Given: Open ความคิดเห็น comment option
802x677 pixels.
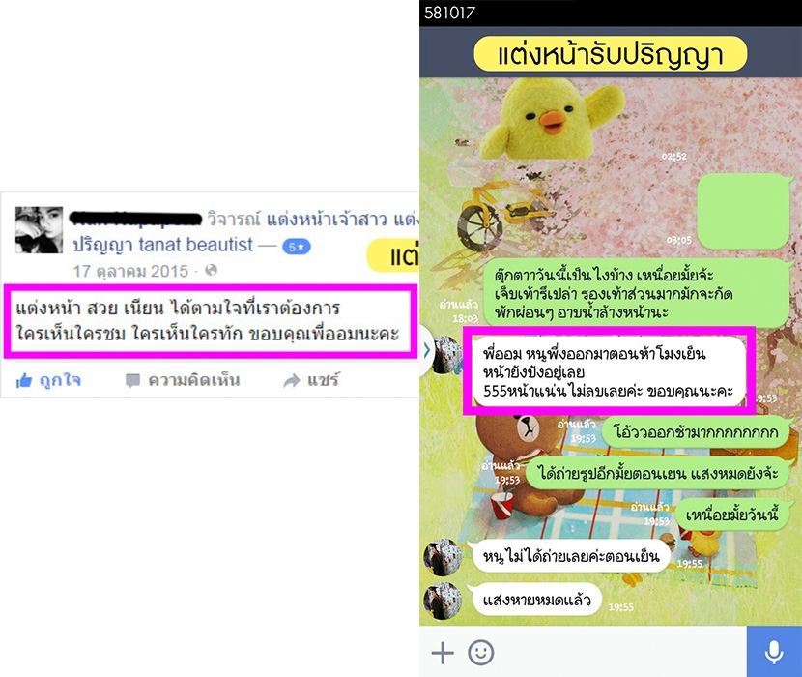Looking at the screenshot, I should (184, 380).
